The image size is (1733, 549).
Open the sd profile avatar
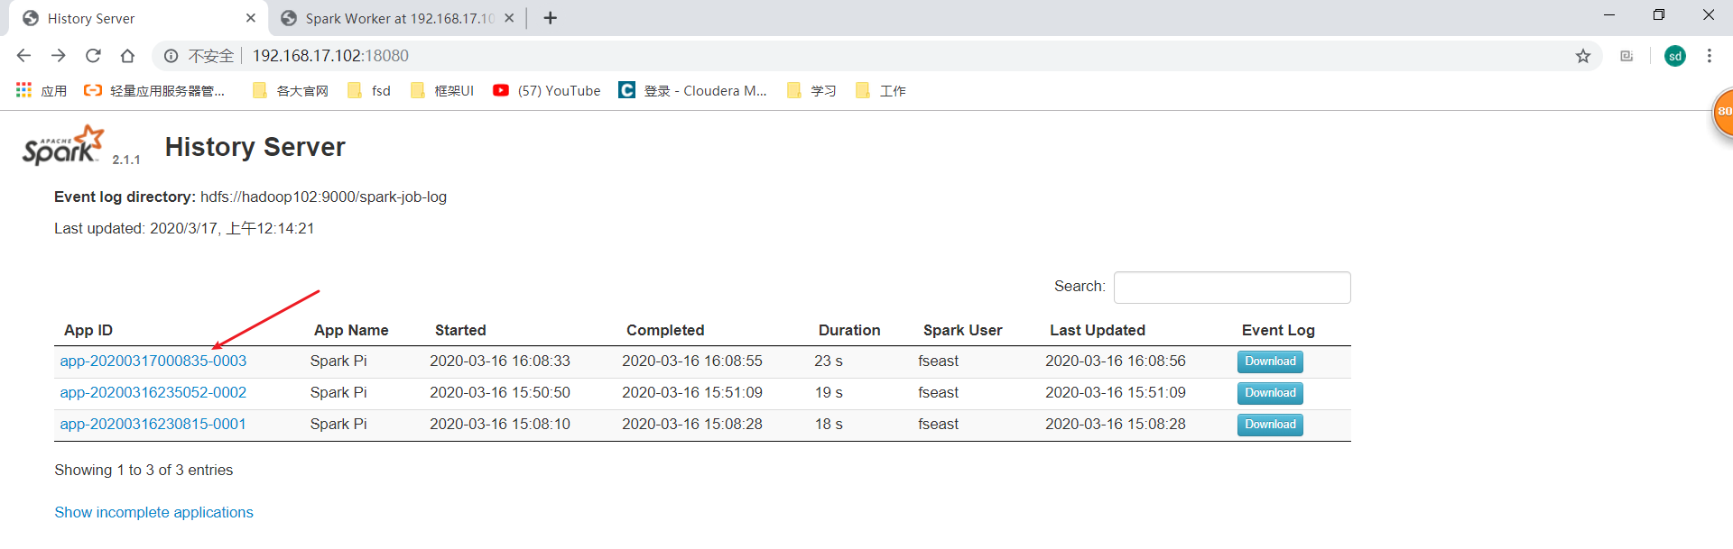(1675, 56)
